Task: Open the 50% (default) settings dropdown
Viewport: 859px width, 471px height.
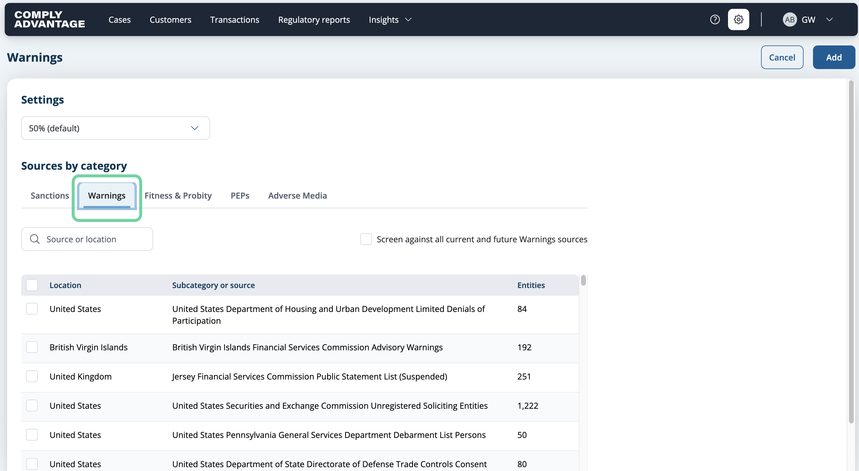Action: [115, 128]
